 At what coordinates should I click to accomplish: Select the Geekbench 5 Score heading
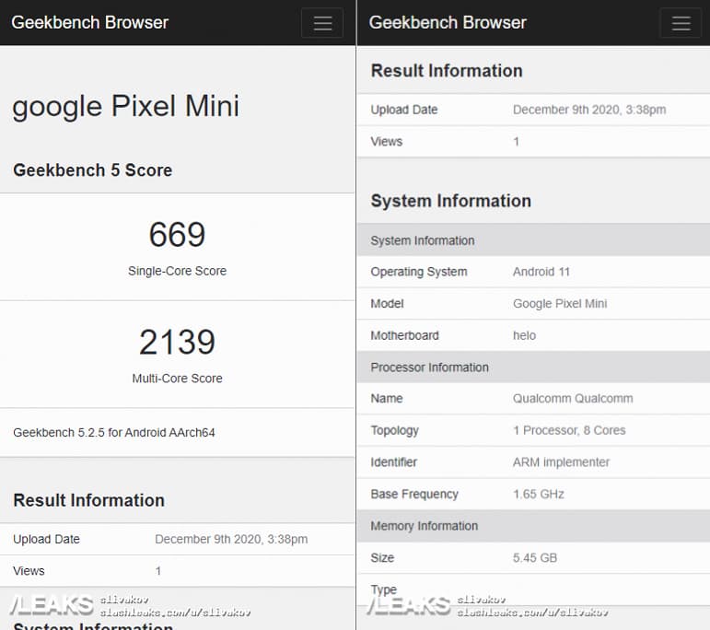[92, 170]
